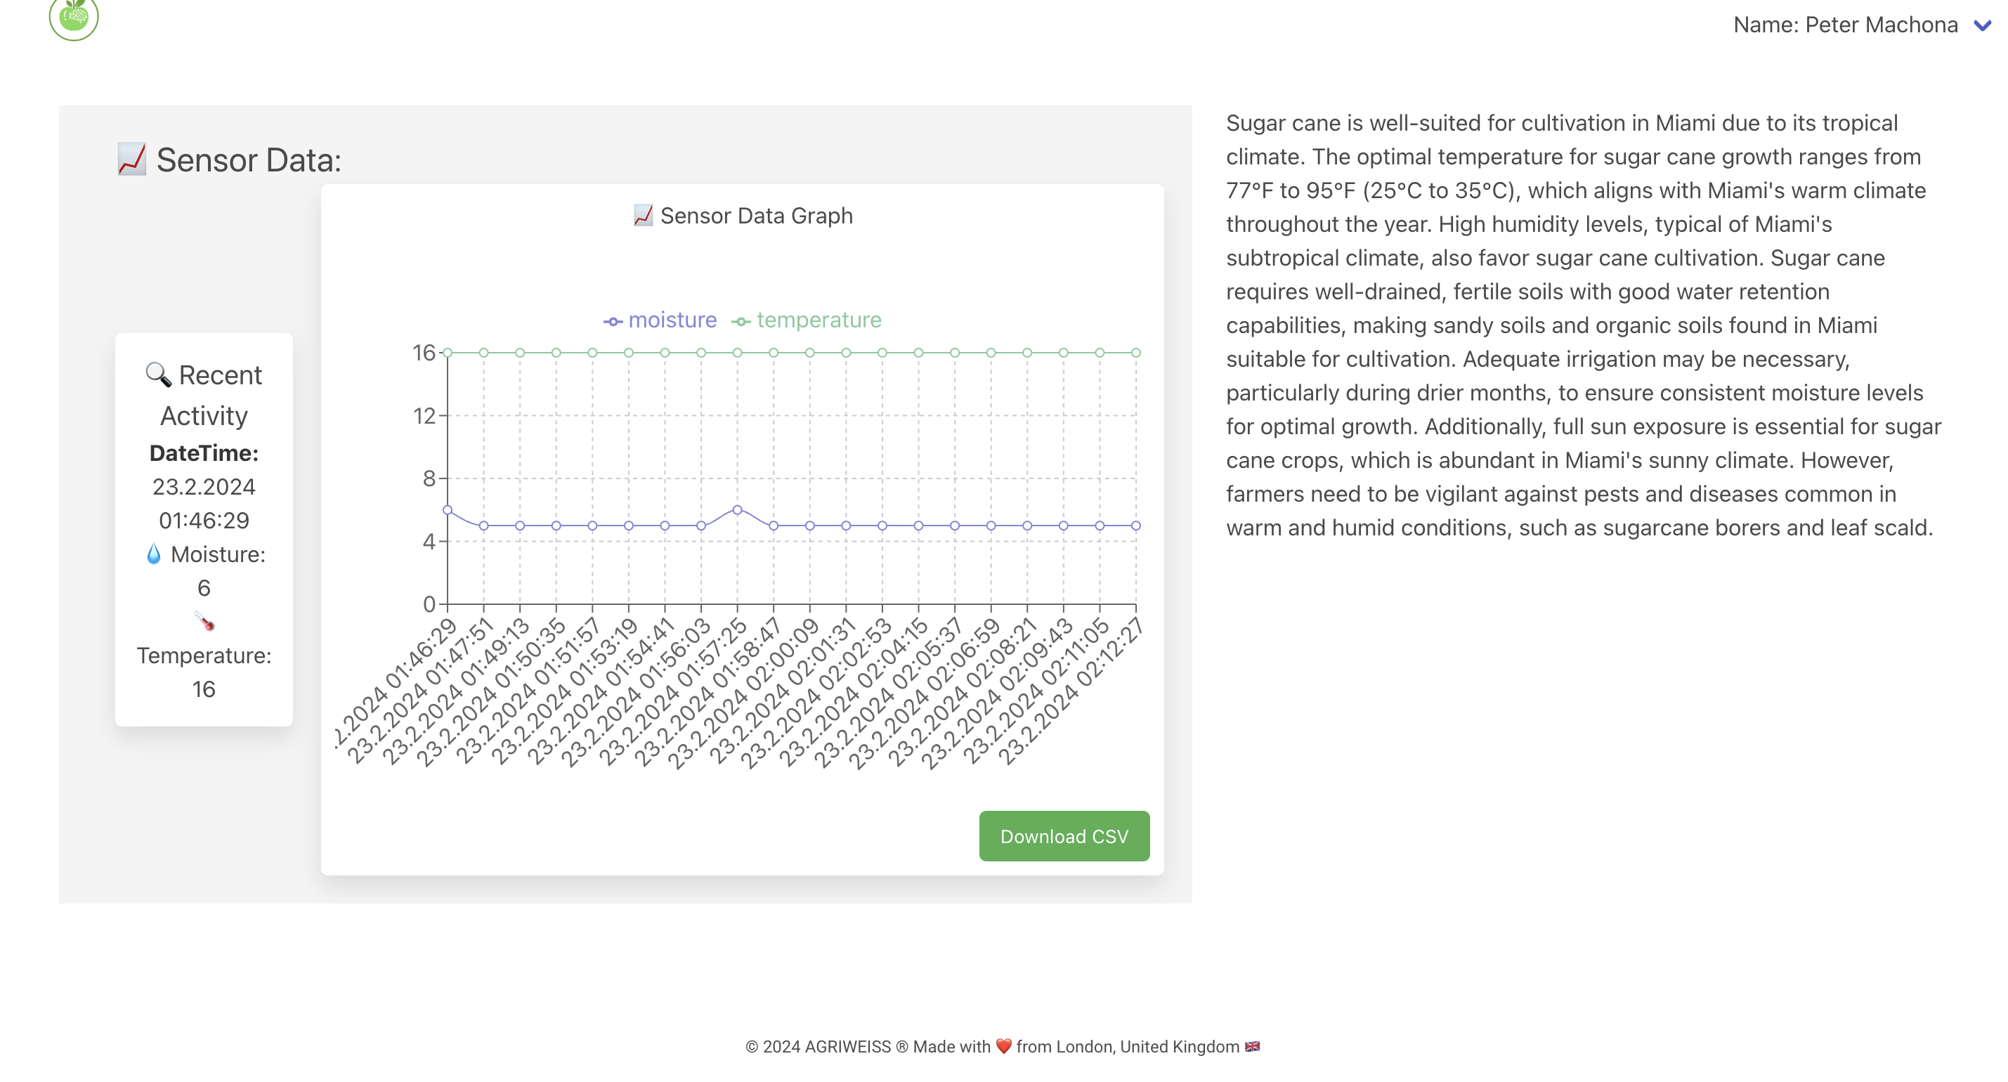Click the chart emoji beside Sensor Data heading
The width and height of the screenshot is (2008, 1082).
[x=132, y=159]
